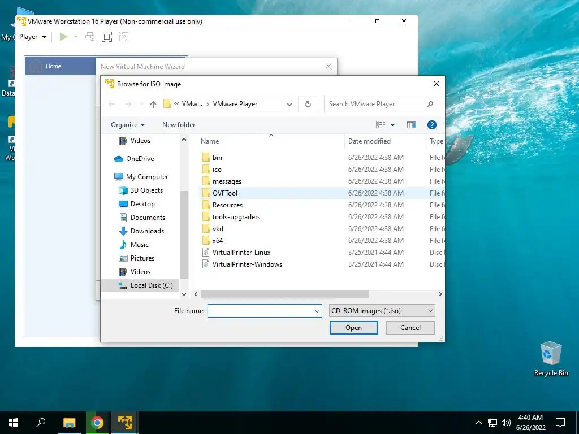Image resolution: width=579 pixels, height=434 pixels.
Task: Refresh the VMware Player folder
Action: (x=308, y=105)
